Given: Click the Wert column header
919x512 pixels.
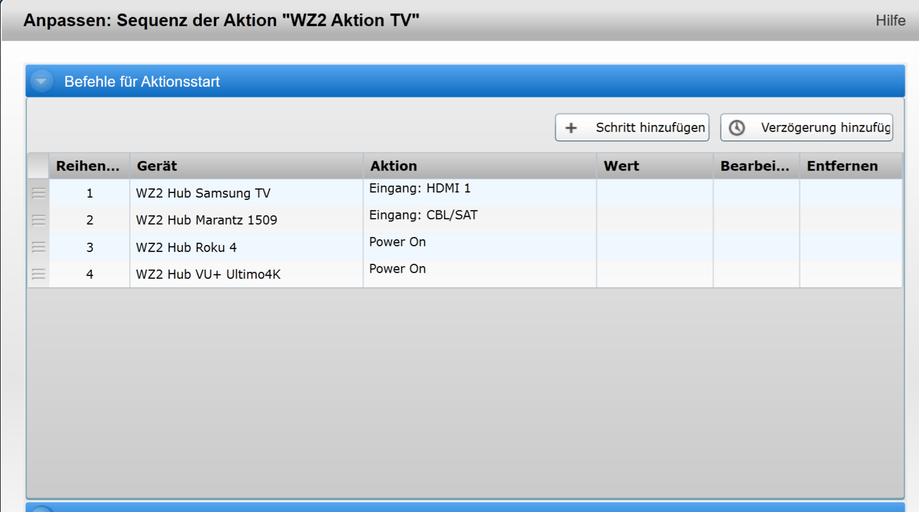Looking at the screenshot, I should (621, 166).
